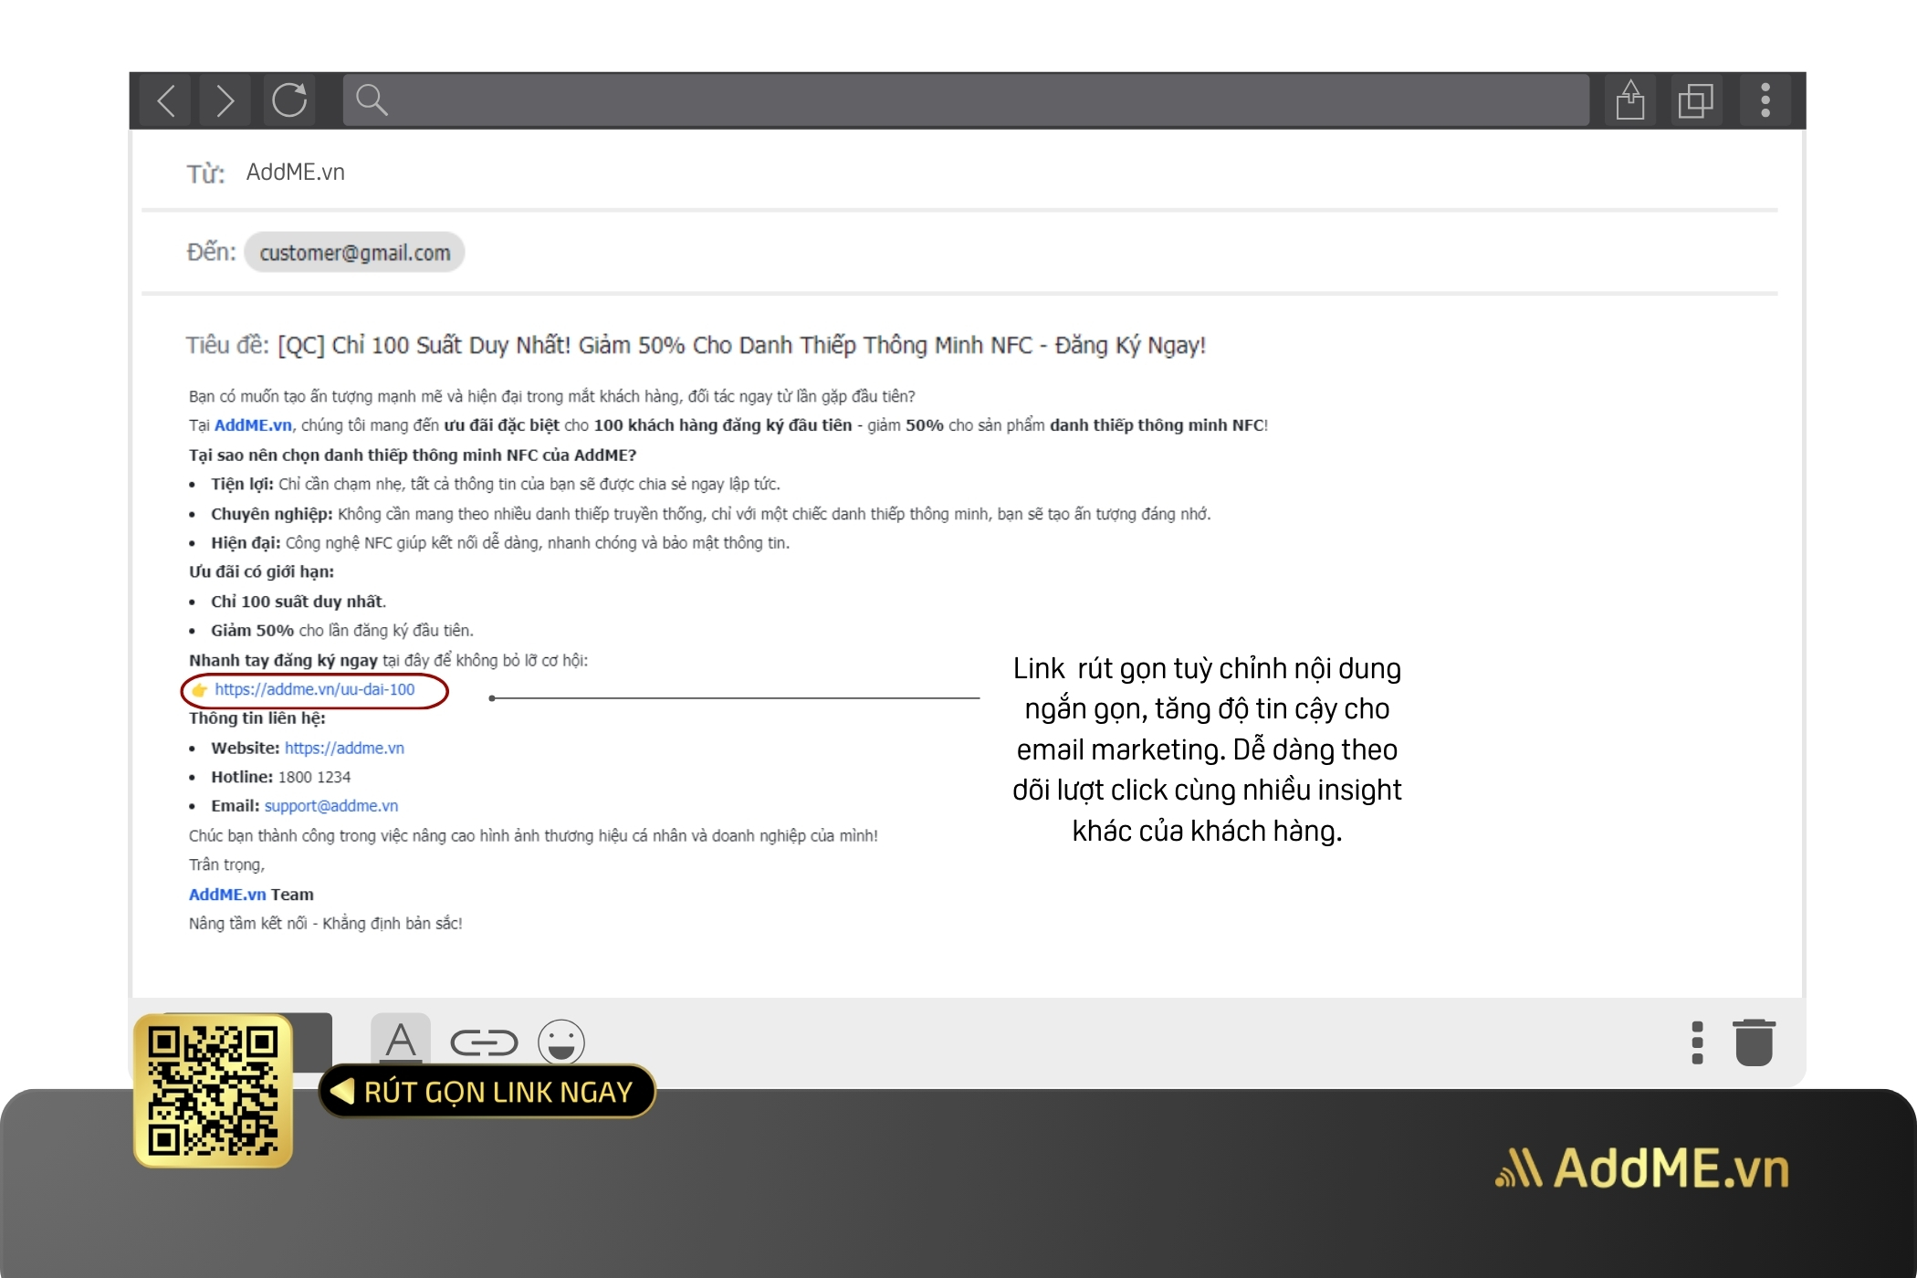Click the search magnifier icon in address bar
The height and width of the screenshot is (1278, 1917).
[x=372, y=100]
